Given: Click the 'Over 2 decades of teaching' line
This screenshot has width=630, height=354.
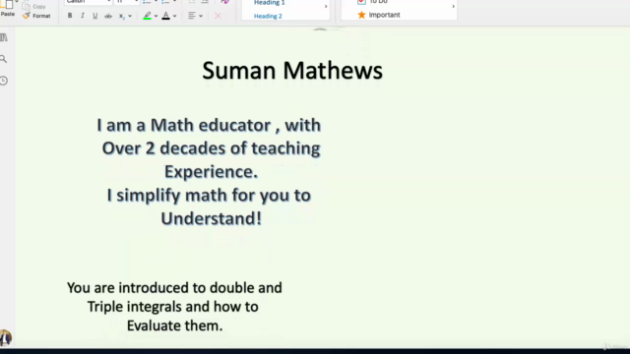Looking at the screenshot, I should pyautogui.click(x=211, y=148).
